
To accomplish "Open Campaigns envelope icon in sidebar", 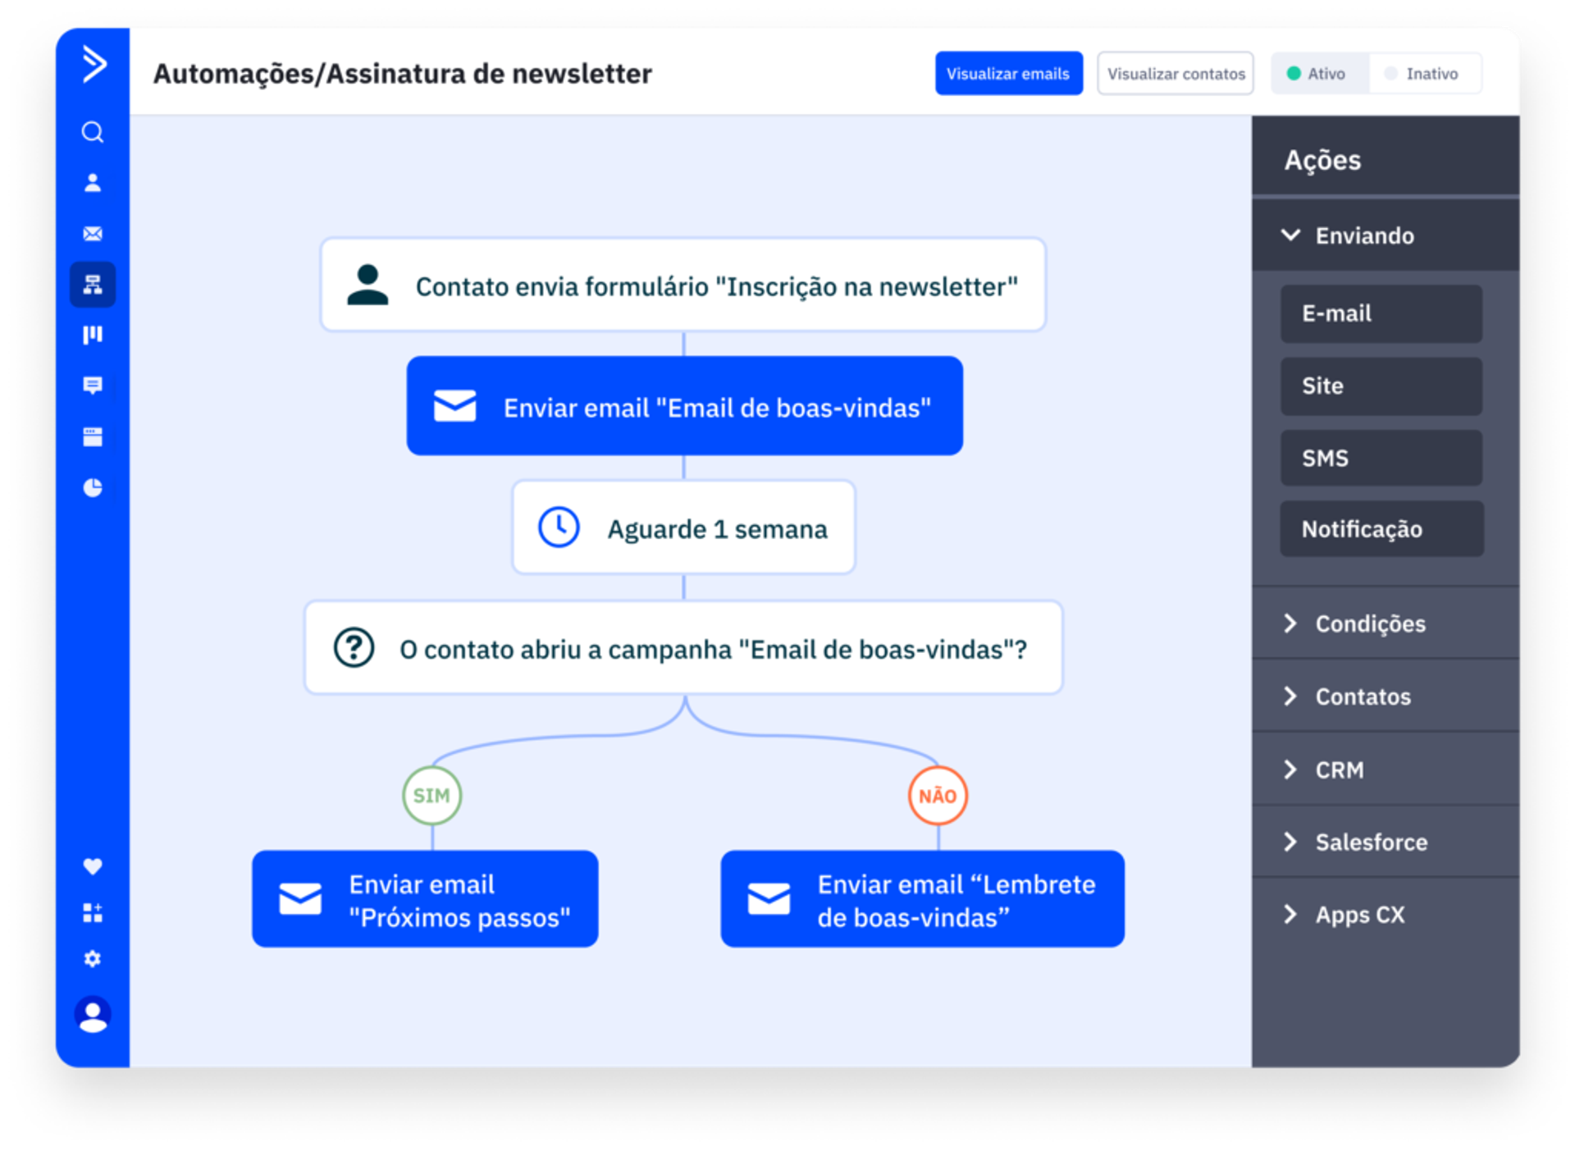I will (93, 234).
